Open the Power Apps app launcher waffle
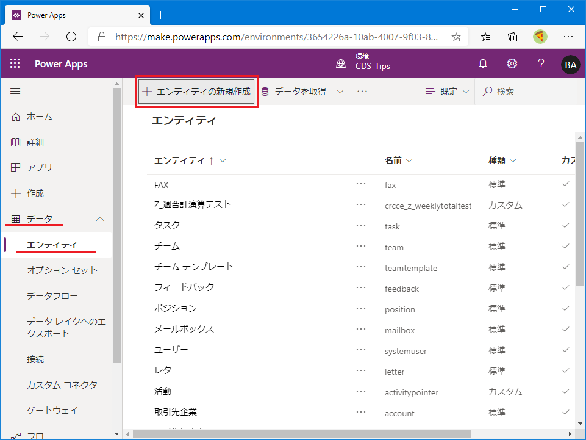586x440 pixels. coord(15,63)
